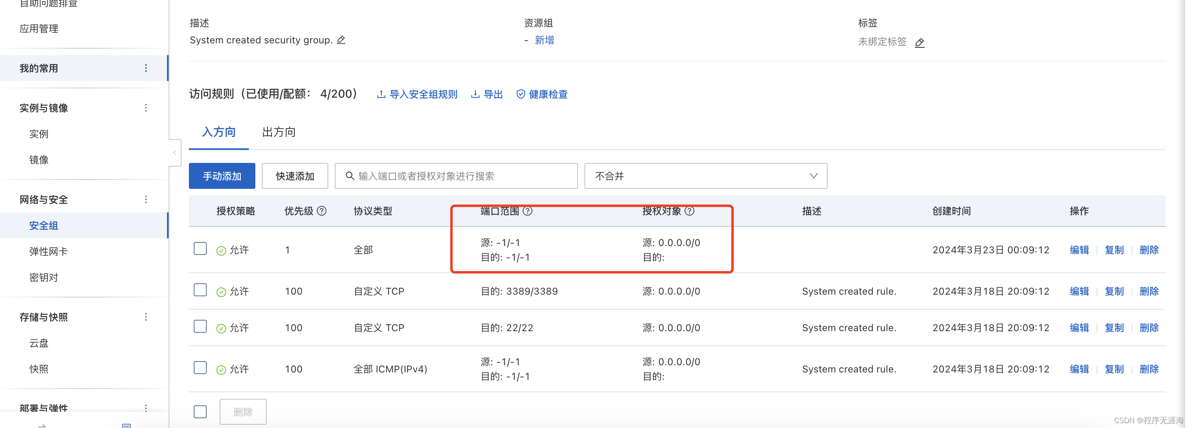Show the 优先级 help tooltip icon
This screenshot has height=428, width=1190.
click(x=322, y=211)
